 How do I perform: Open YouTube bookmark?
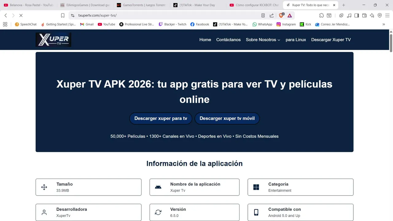106,24
